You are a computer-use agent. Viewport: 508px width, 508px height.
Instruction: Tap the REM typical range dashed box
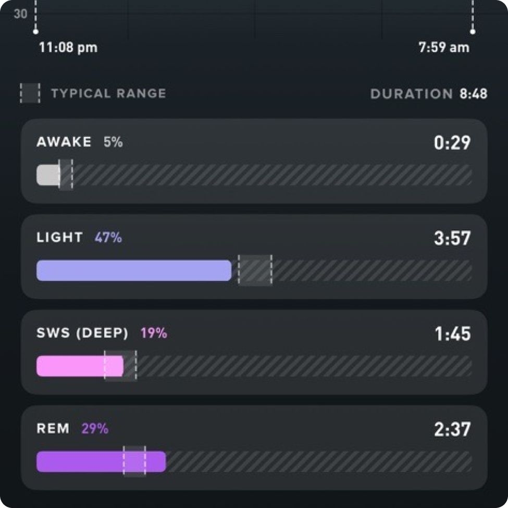[x=134, y=461]
